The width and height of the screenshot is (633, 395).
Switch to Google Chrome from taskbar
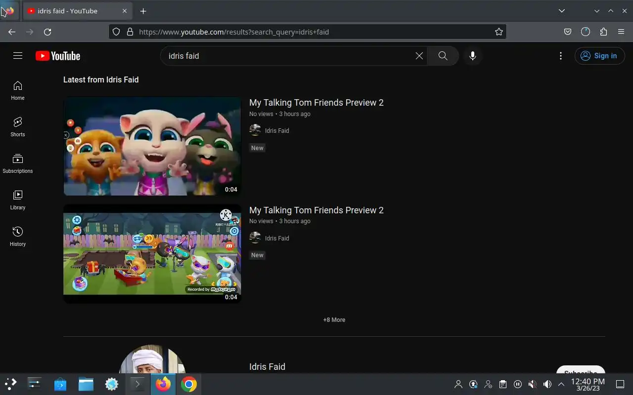(189, 384)
